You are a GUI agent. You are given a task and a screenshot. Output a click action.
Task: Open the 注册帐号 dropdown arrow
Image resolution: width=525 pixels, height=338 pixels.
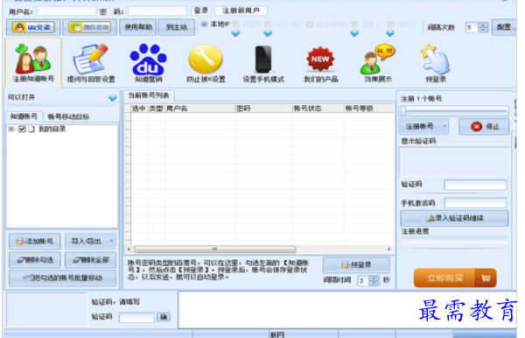444,126
